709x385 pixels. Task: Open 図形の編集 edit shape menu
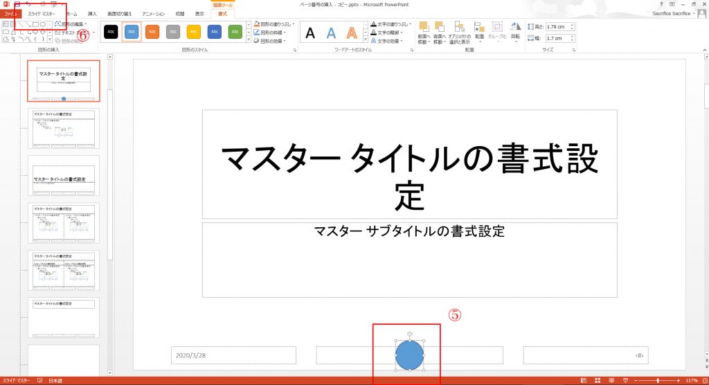pyautogui.click(x=71, y=24)
